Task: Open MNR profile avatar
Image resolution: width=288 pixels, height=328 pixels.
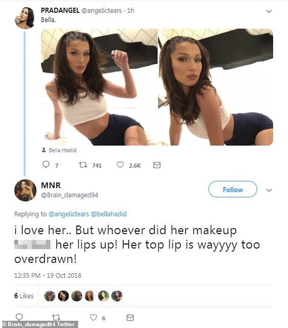Action: point(25,190)
